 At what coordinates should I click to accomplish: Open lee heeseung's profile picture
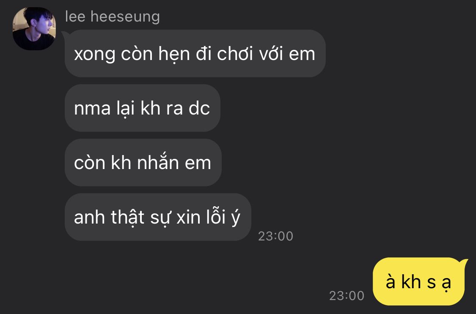pos(34,28)
